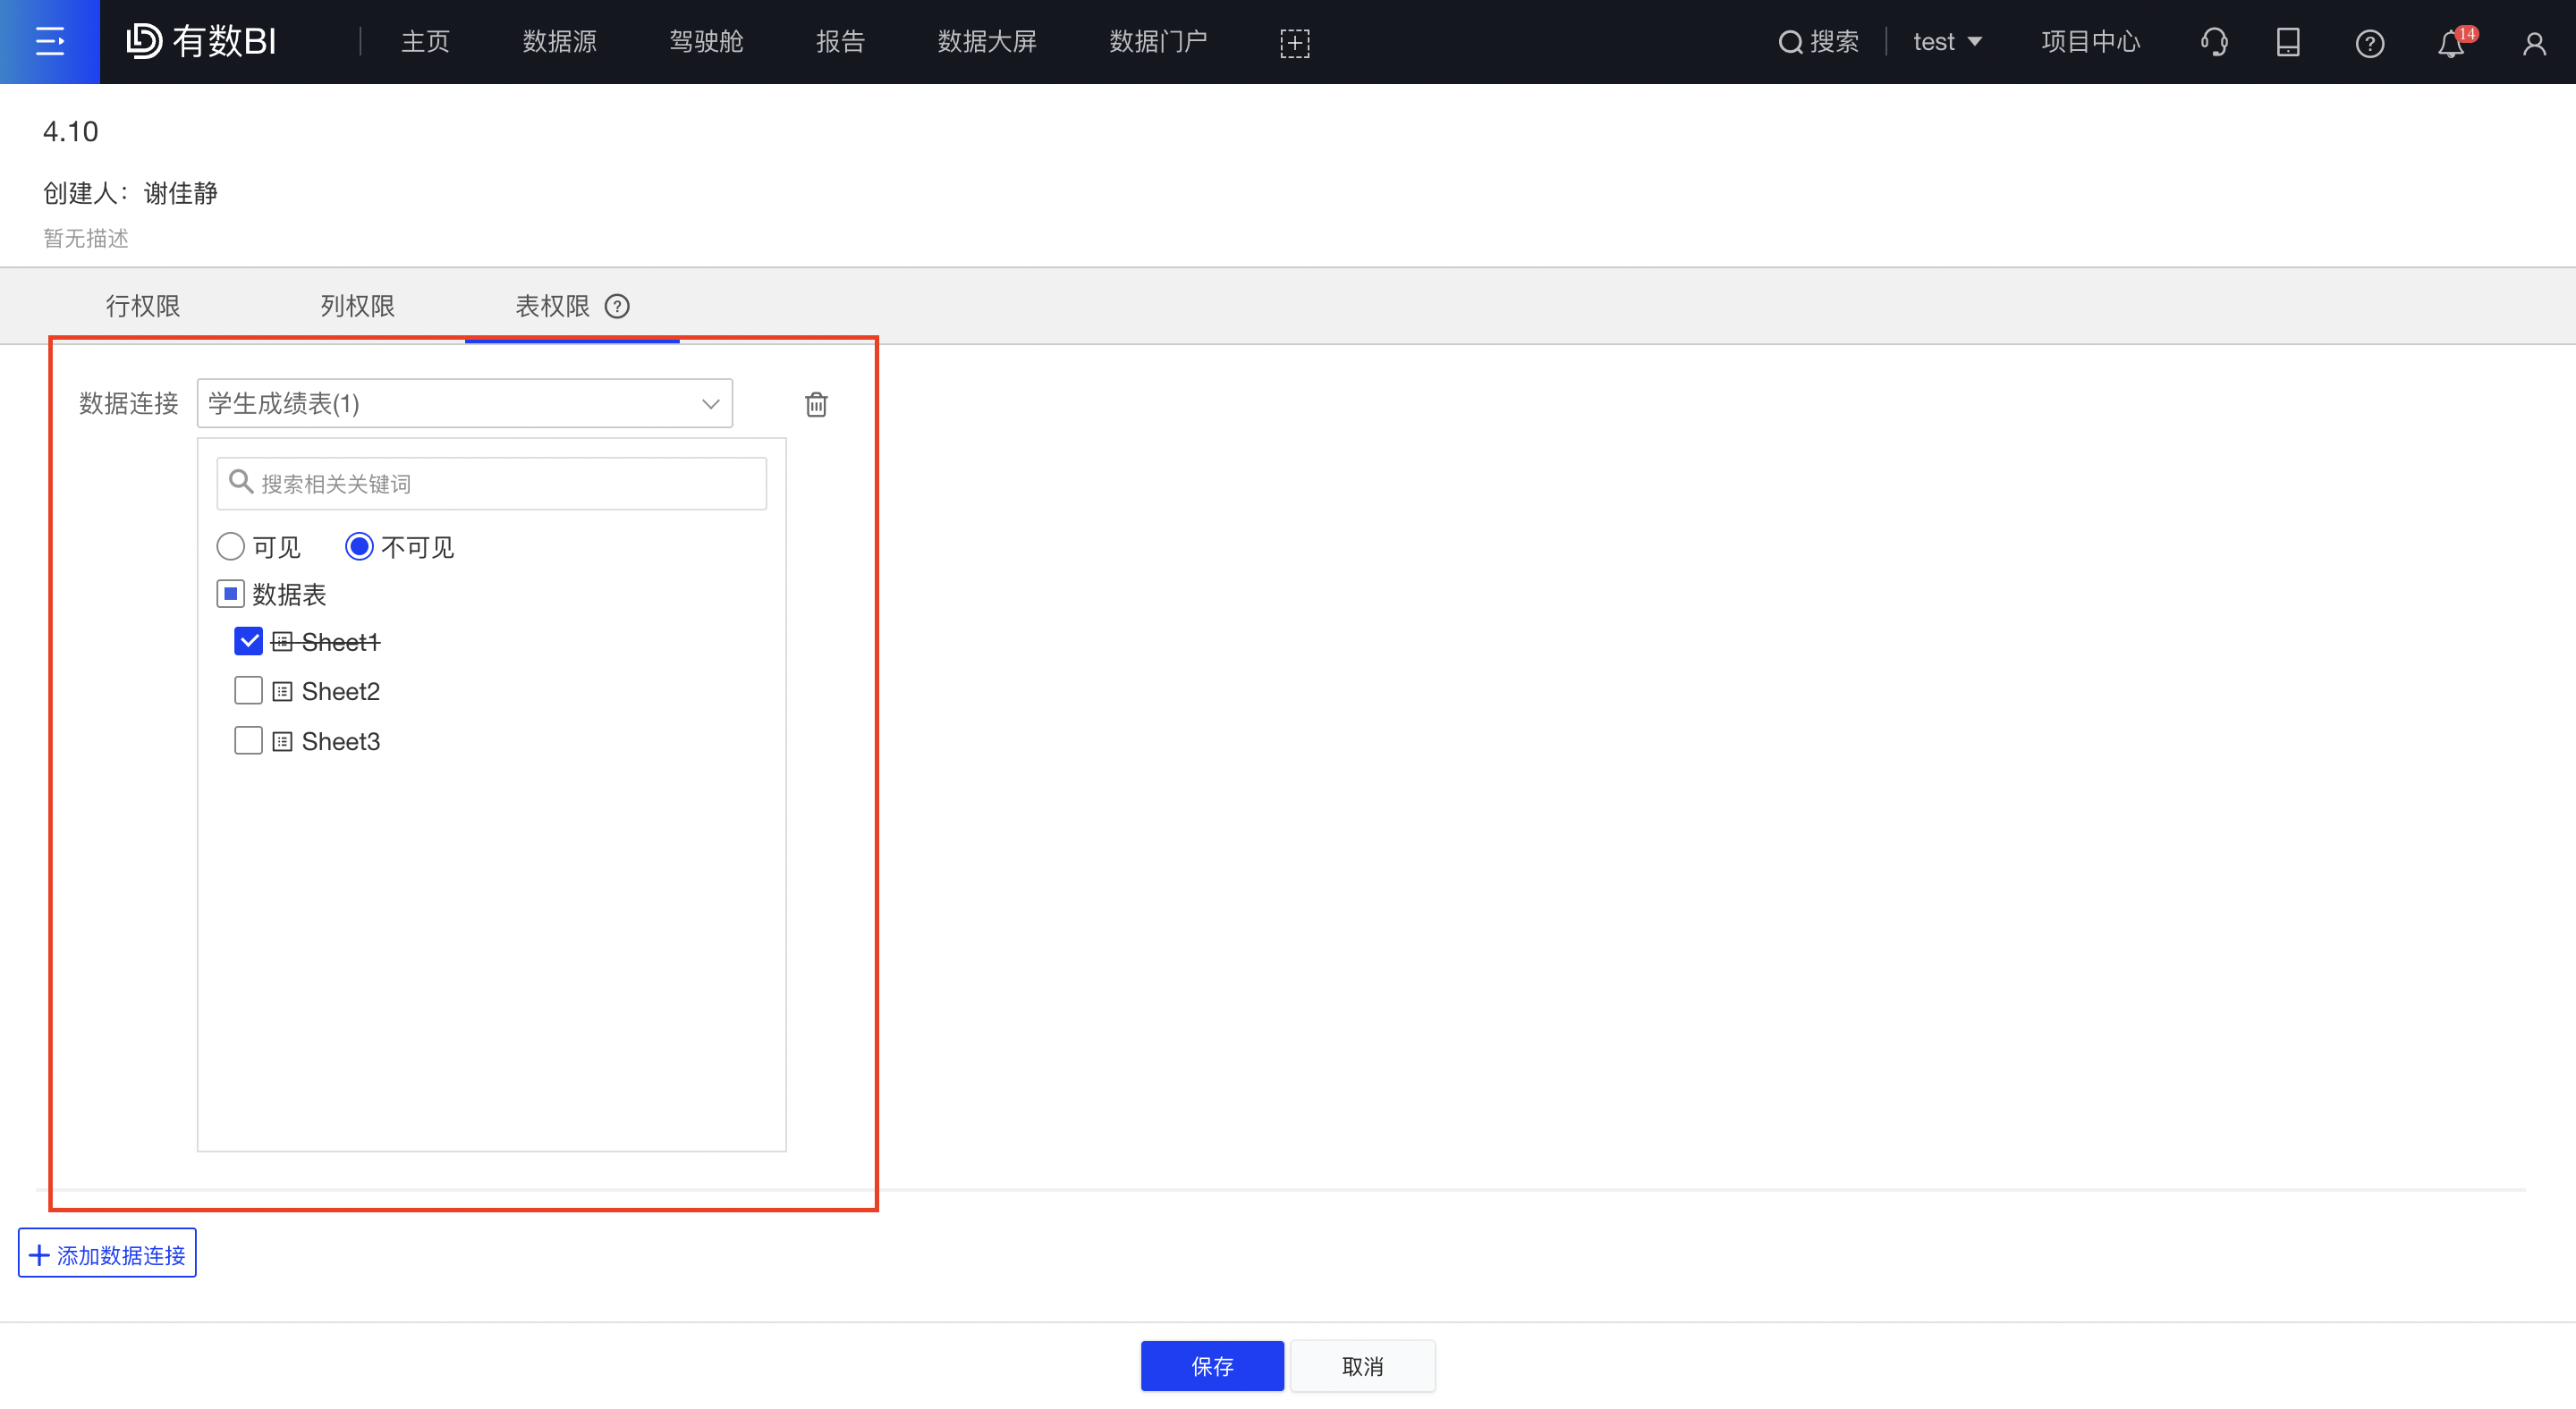Click the customer service headset icon
This screenshot has height=1409, width=2576.
(2214, 42)
